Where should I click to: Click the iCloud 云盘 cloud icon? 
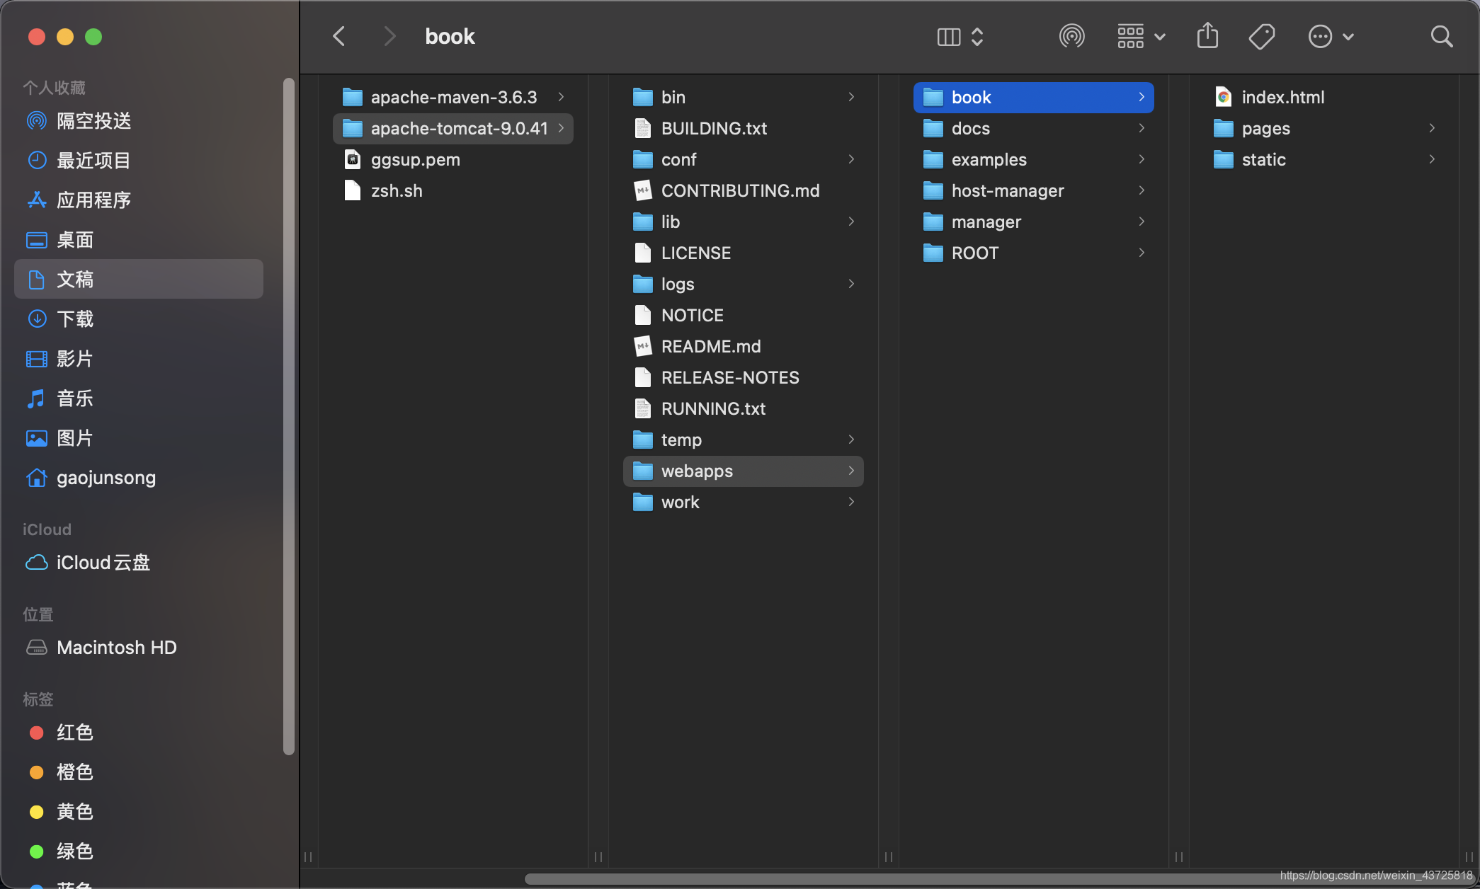click(37, 562)
